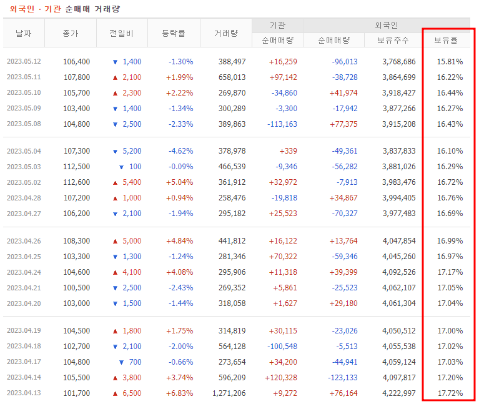479x404 pixels.
Task: Select the date 2023.04.14
Action: pos(24,377)
